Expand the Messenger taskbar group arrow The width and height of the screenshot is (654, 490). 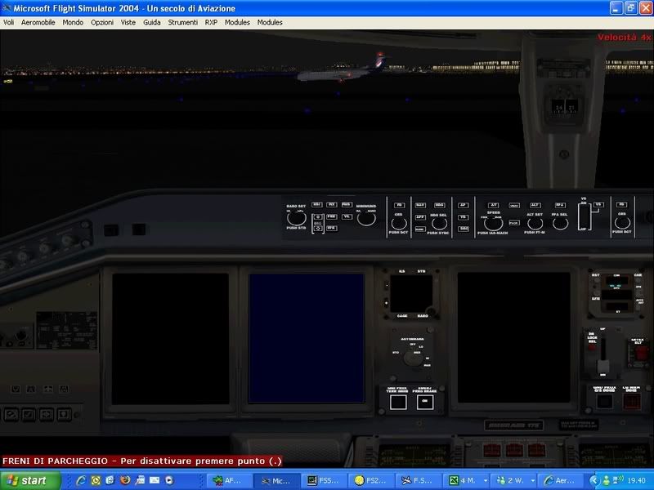(x=532, y=480)
